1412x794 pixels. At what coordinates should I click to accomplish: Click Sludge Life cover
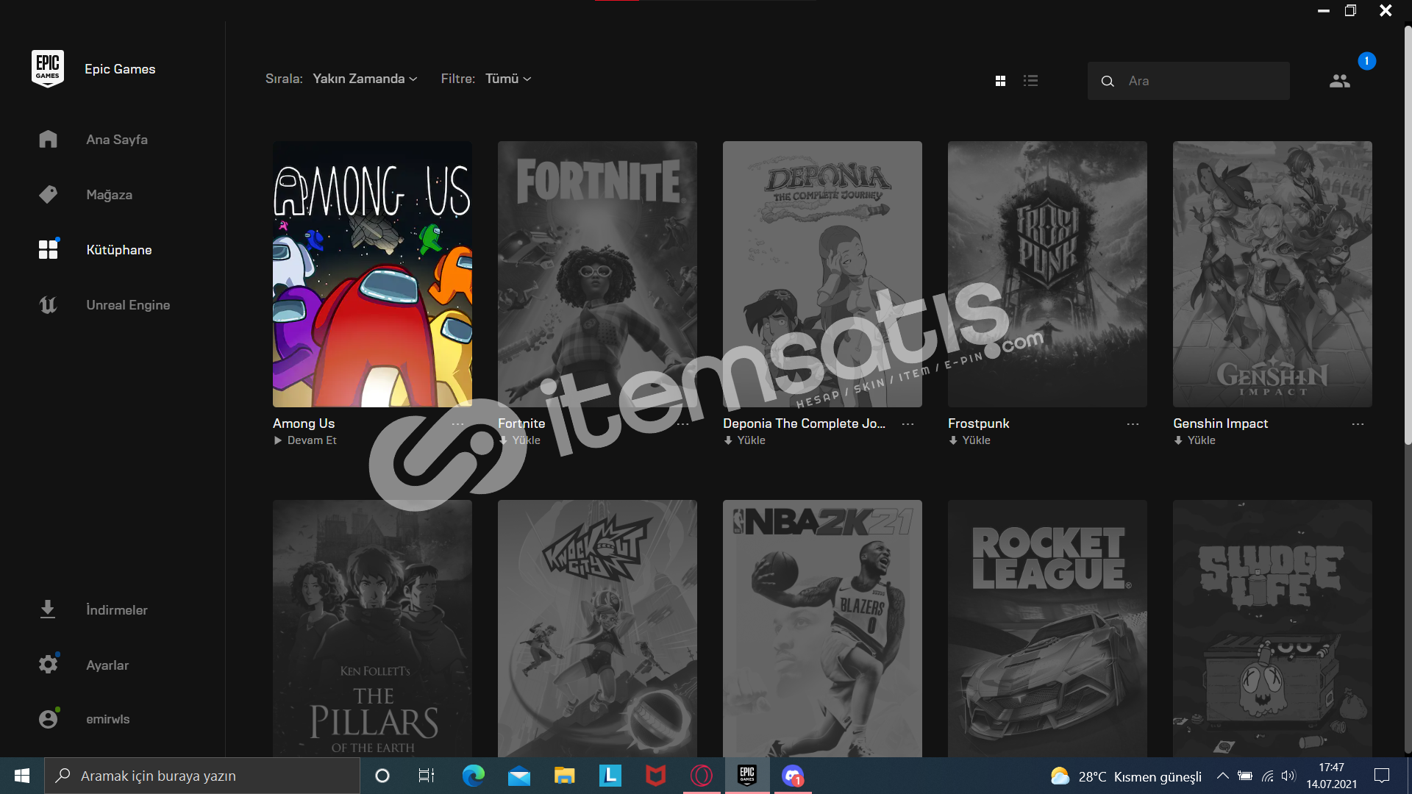pos(1272,629)
